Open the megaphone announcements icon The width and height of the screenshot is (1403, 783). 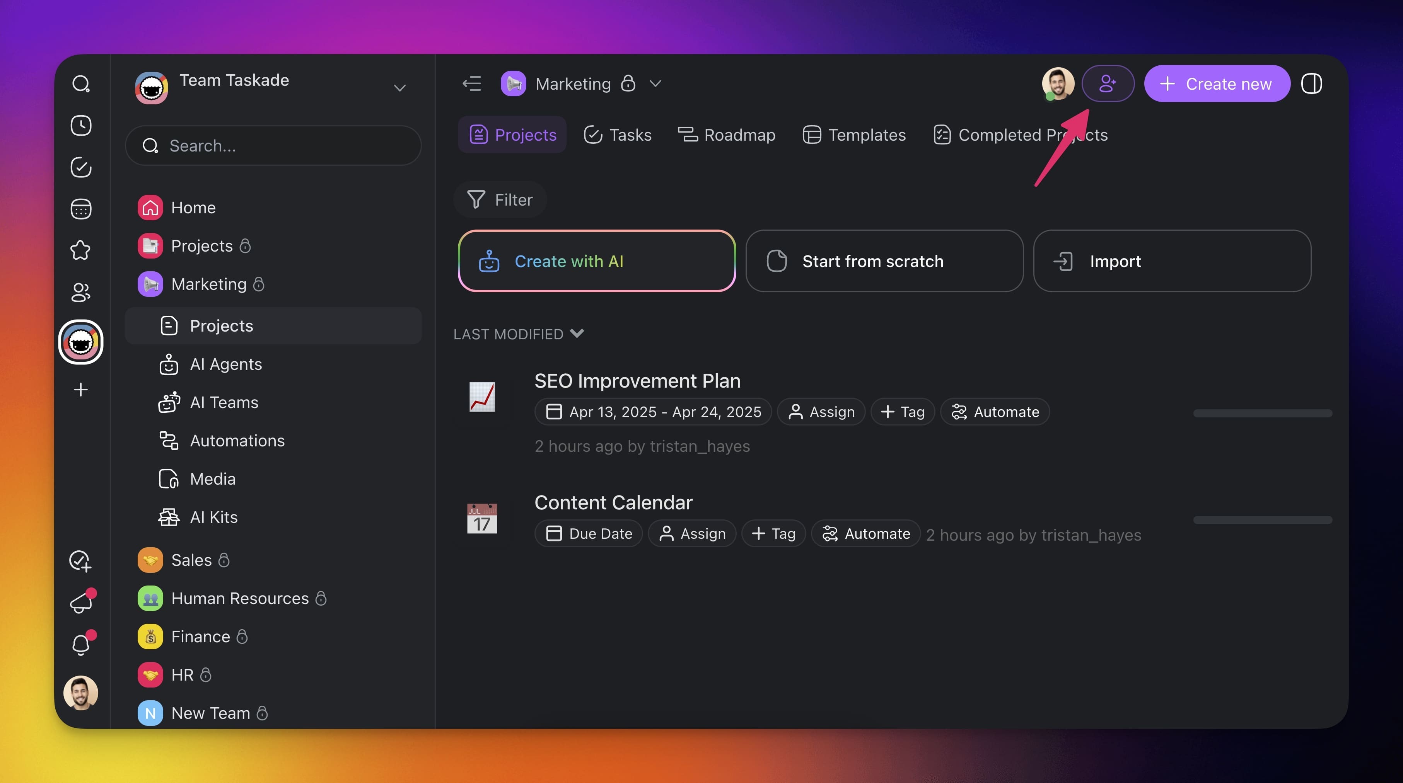click(80, 603)
